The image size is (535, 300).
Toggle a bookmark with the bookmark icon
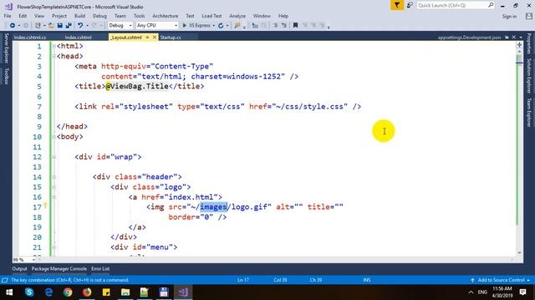coord(295,26)
